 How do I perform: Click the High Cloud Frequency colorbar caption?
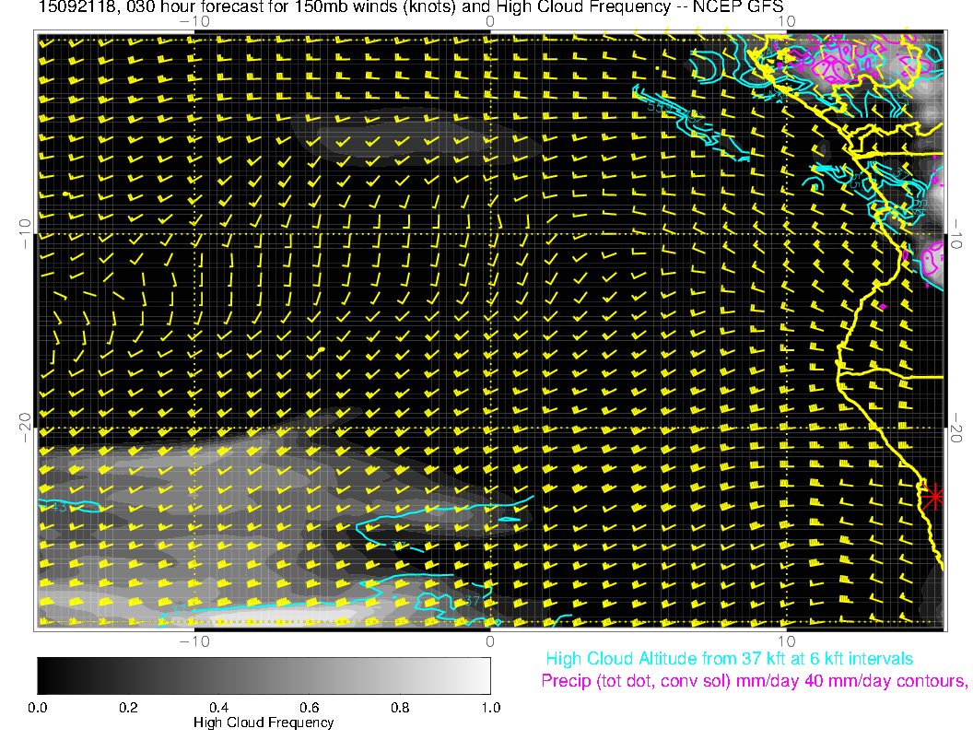(x=264, y=723)
